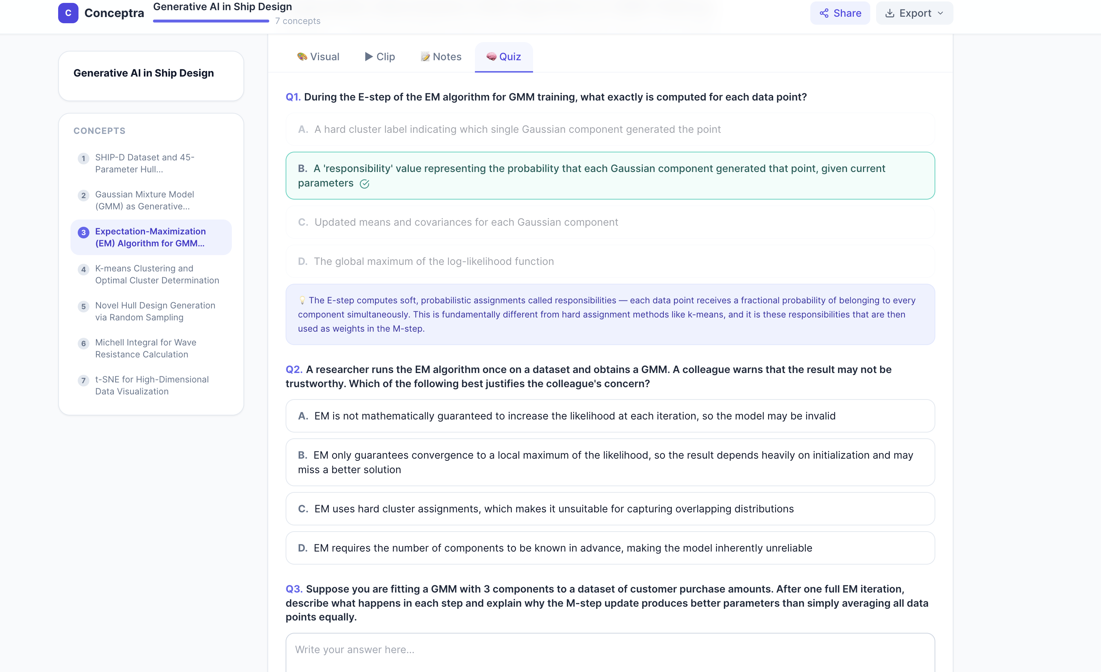The width and height of the screenshot is (1101, 672).
Task: Click the share icon in header
Action: pos(823,13)
